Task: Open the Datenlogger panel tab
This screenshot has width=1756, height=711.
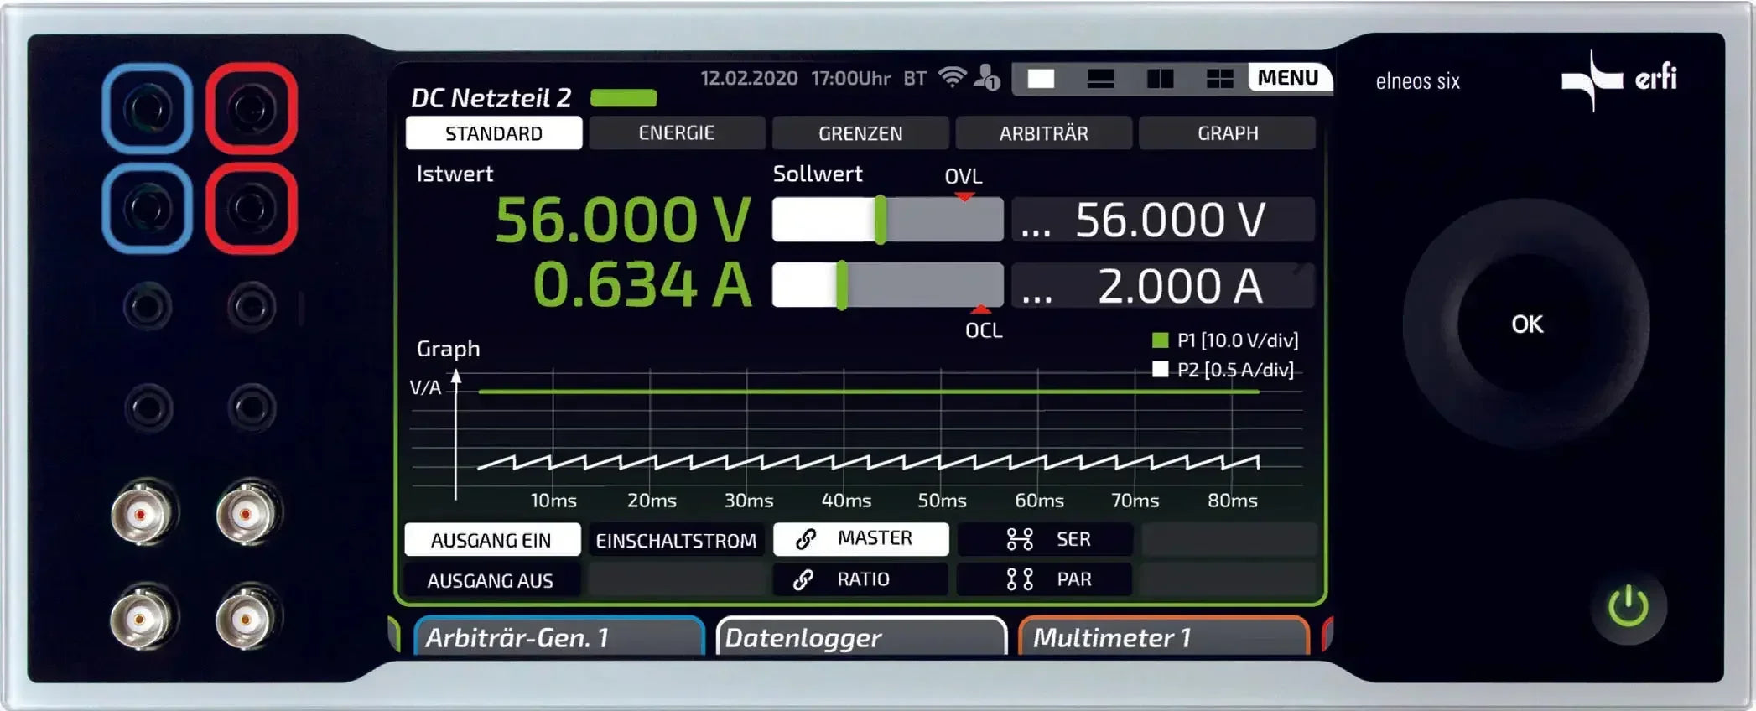Action: click(861, 636)
